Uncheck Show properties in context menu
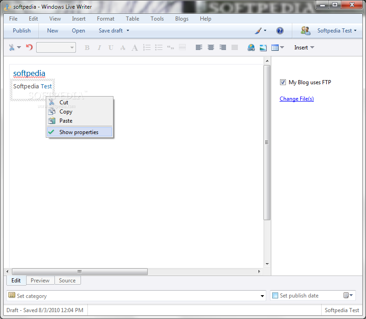The height and width of the screenshot is (319, 366). 80,132
